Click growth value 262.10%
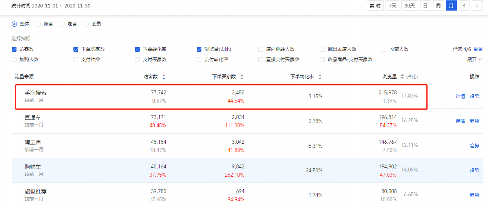488x206 pixels. coord(235,175)
